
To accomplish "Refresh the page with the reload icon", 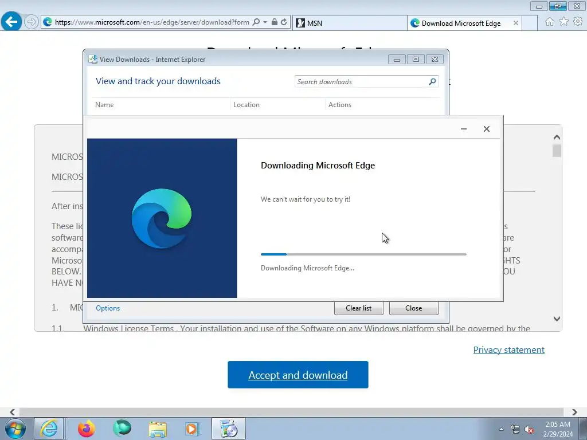I will tap(284, 22).
